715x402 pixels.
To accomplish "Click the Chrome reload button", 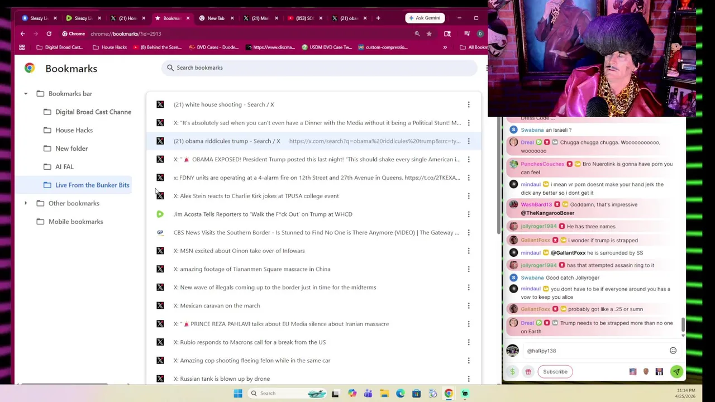I will click(x=49, y=33).
